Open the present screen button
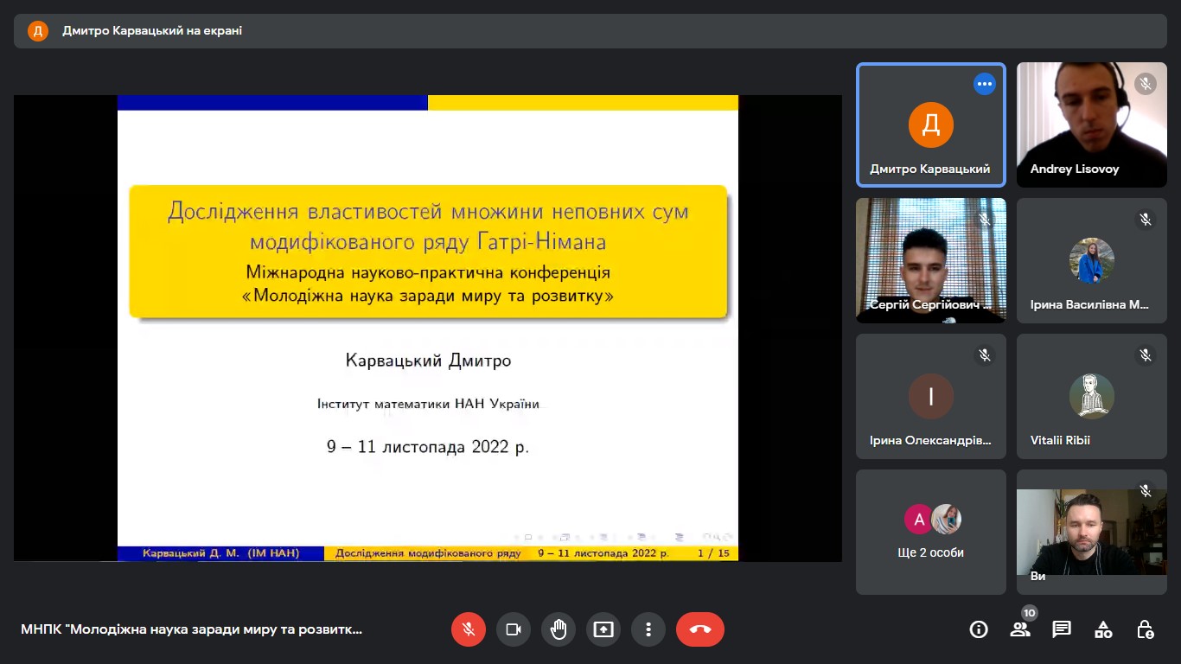Viewport: 1181px width, 664px height. [603, 629]
